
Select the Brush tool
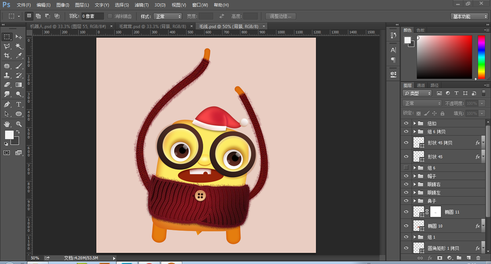click(x=19, y=66)
